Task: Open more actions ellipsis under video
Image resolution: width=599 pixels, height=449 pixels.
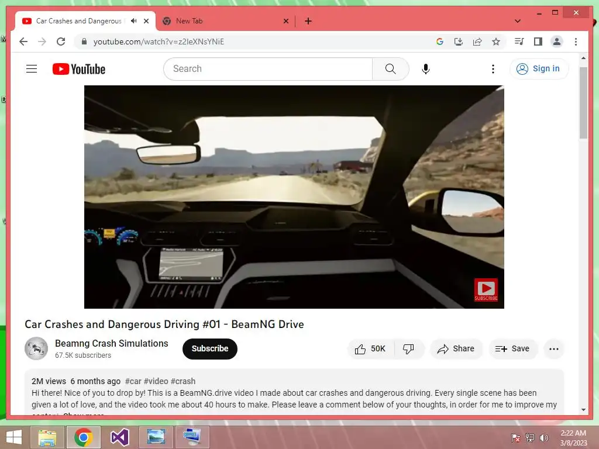Action: [553, 349]
